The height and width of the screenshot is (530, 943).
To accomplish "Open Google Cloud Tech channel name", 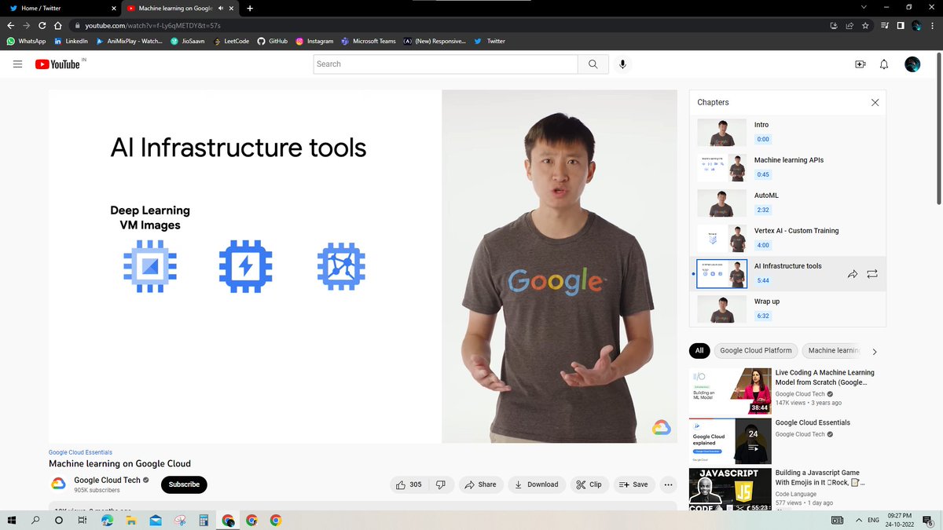I will pos(107,480).
